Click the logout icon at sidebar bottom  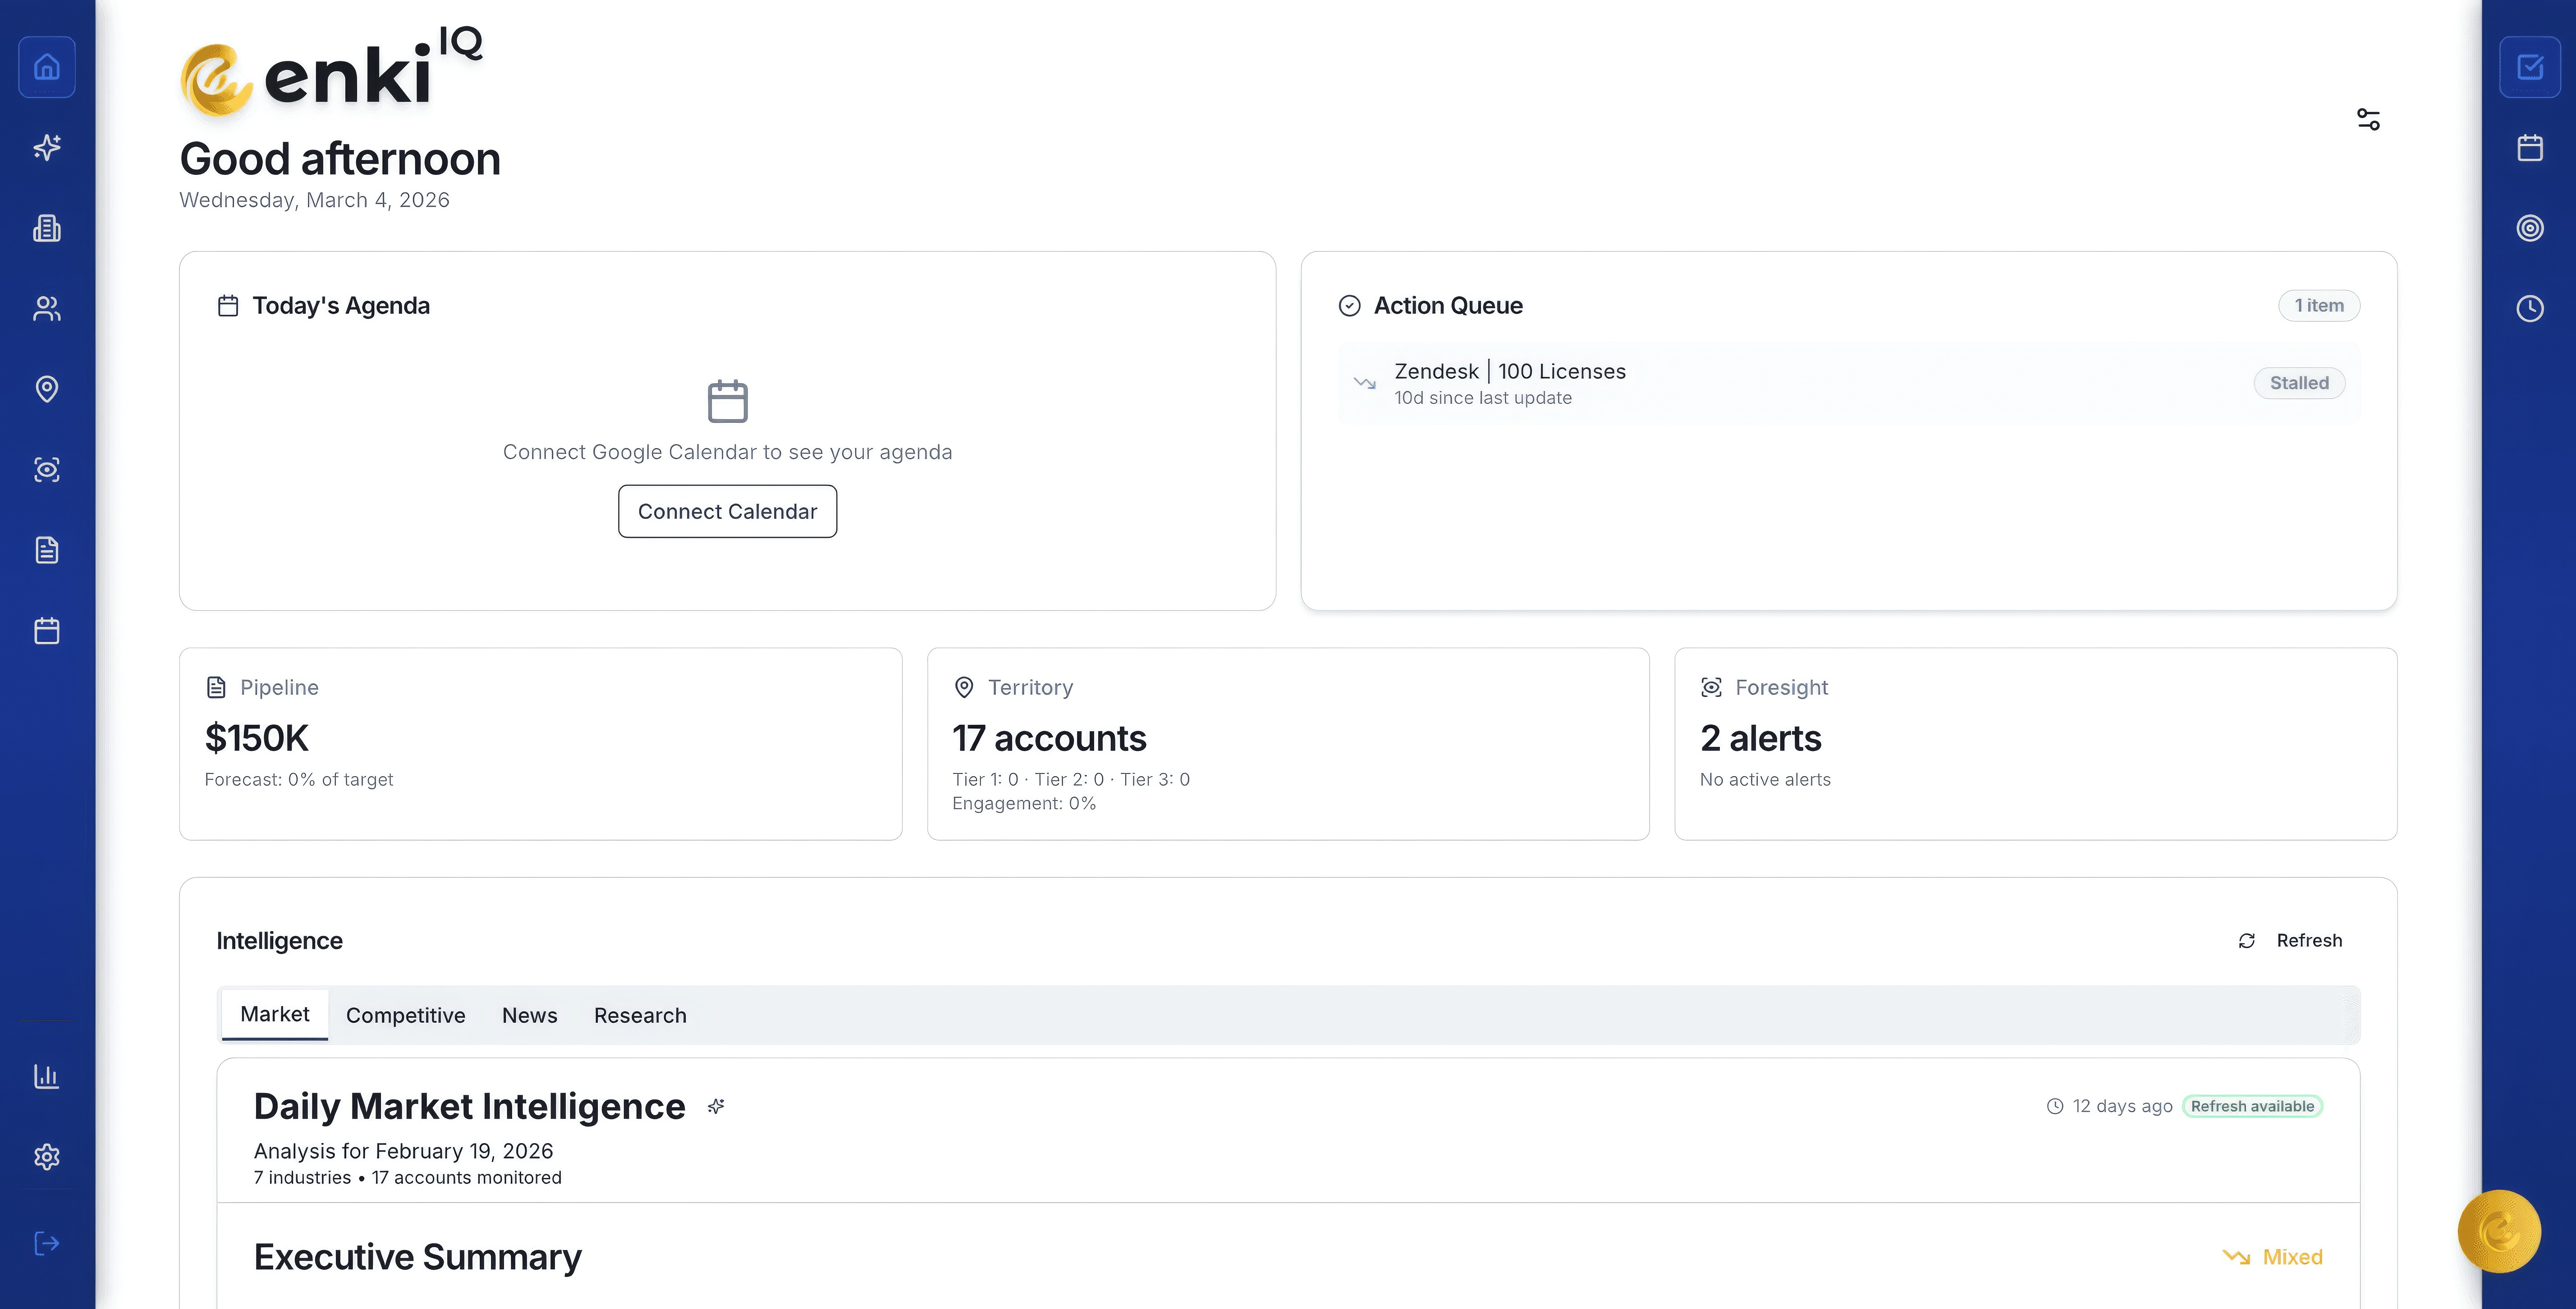(x=47, y=1243)
